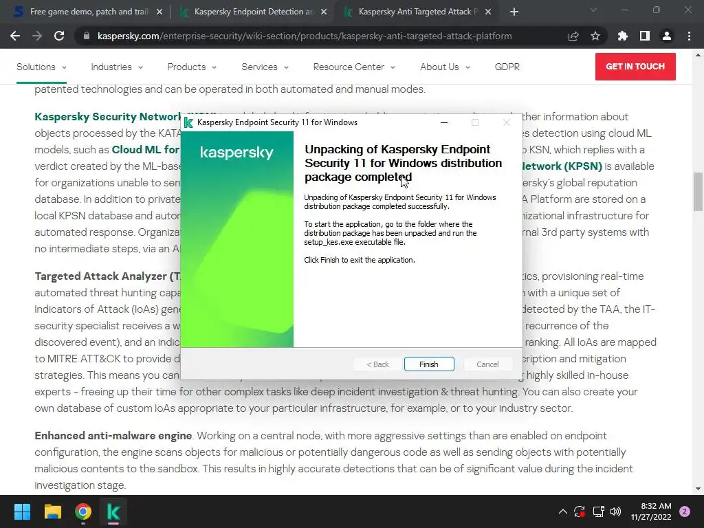Click Cancel in the installer dialog

click(487, 364)
